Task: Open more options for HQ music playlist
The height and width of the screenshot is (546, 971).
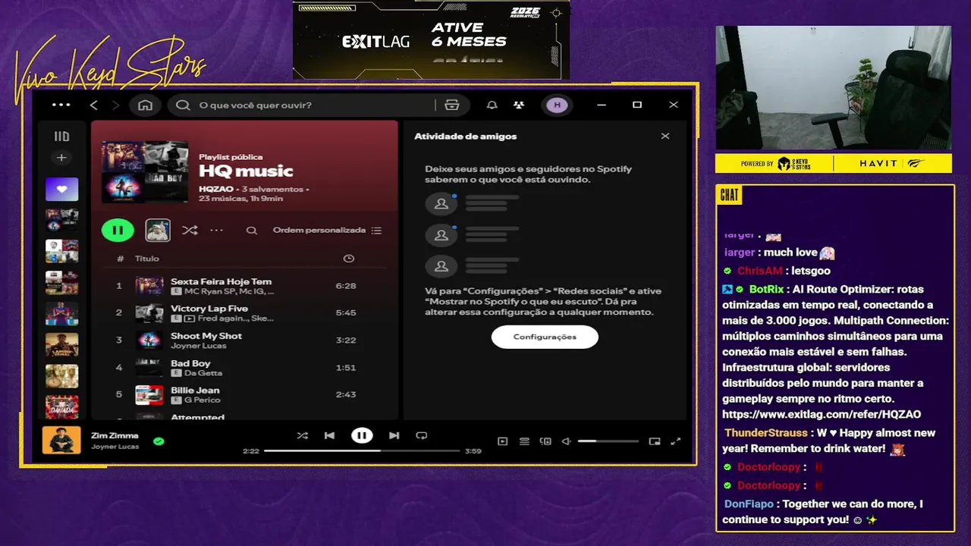Action: click(x=217, y=230)
